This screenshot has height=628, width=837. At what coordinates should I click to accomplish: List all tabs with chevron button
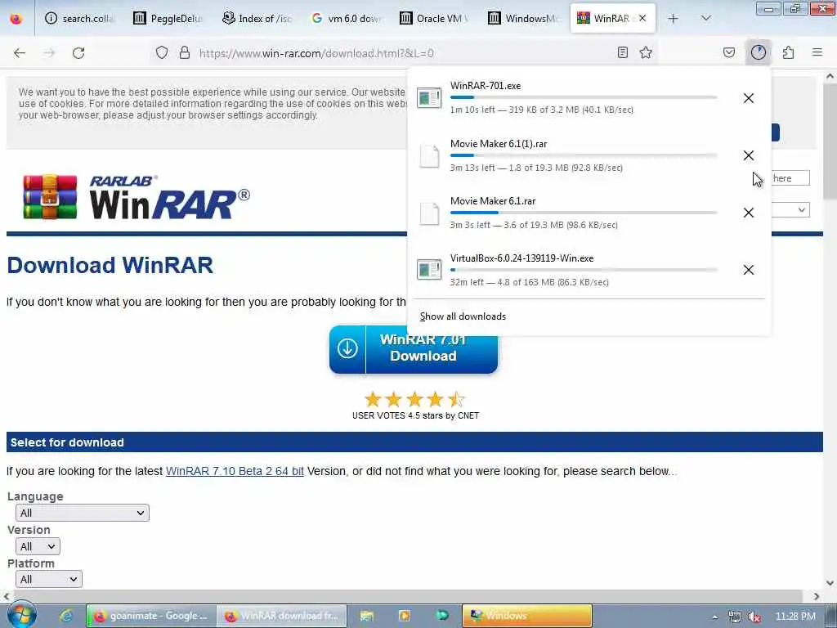[x=706, y=19]
